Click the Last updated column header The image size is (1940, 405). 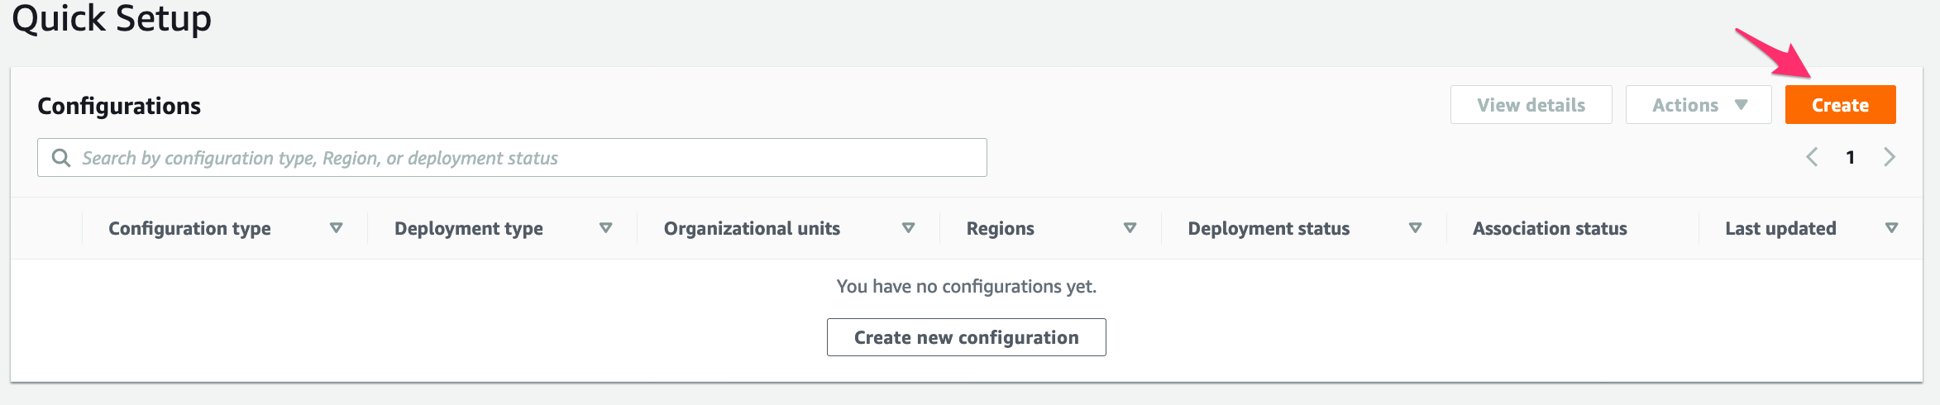pos(1780,228)
